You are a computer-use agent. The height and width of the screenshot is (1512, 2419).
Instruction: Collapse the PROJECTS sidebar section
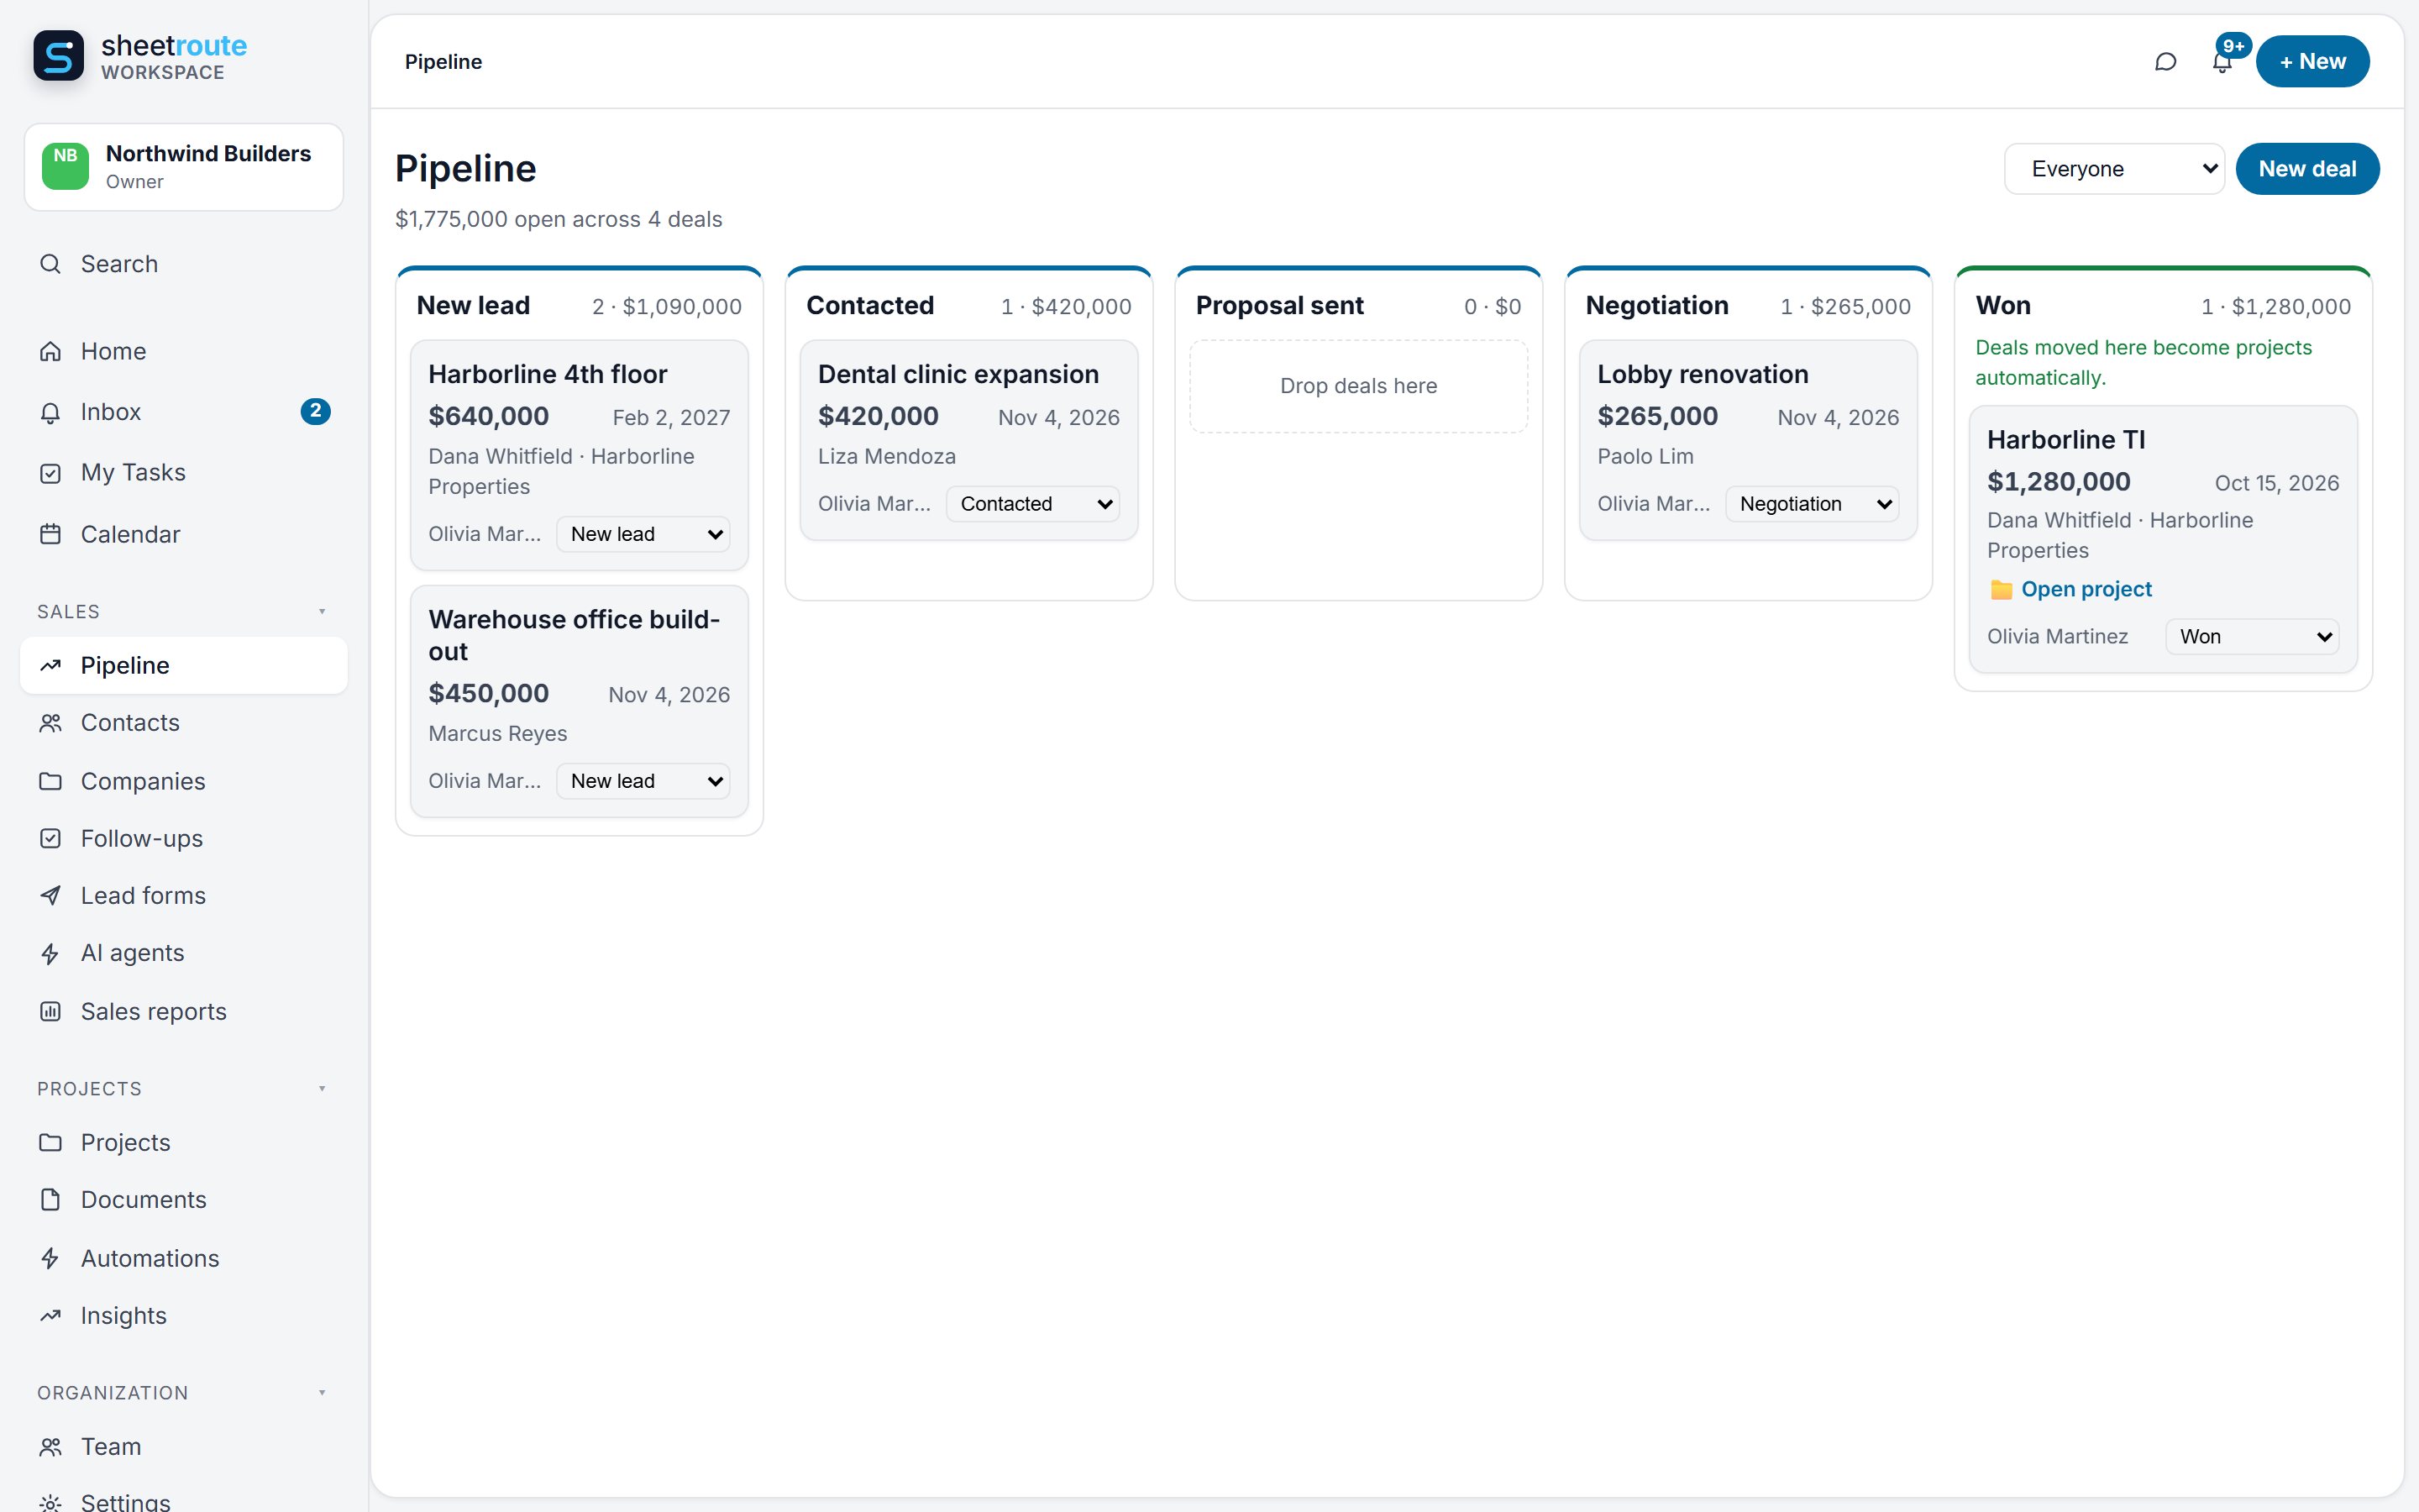pos(322,1088)
